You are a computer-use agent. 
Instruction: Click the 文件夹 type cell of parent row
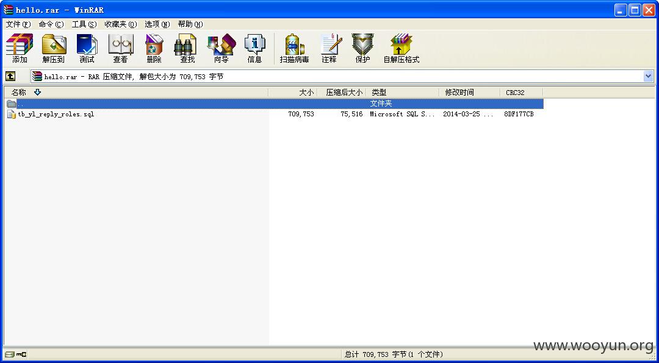click(x=381, y=104)
